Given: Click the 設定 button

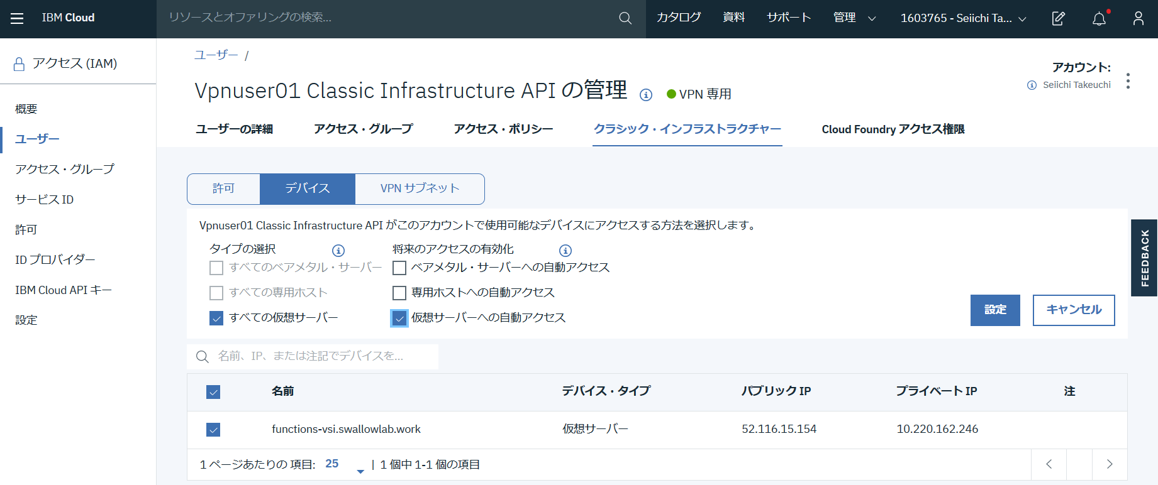Looking at the screenshot, I should pyautogui.click(x=995, y=310).
